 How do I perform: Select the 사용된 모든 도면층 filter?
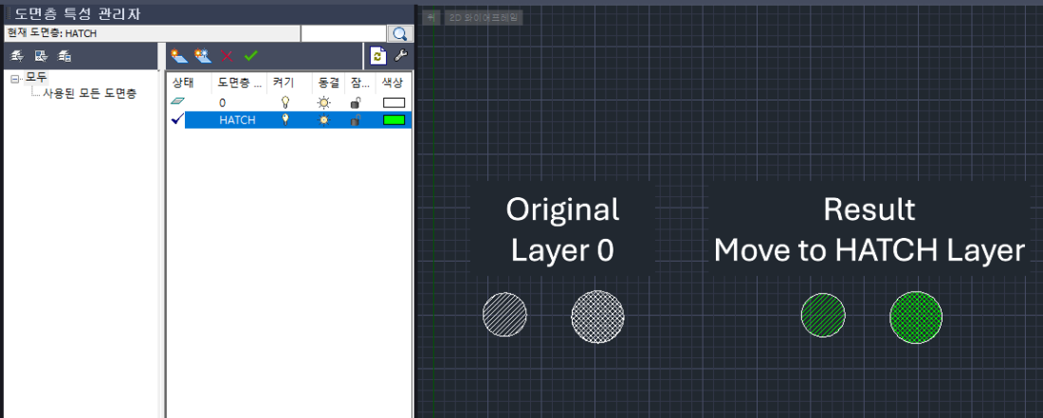tap(89, 93)
